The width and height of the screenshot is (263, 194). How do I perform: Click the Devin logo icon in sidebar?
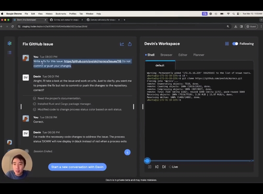9,44
